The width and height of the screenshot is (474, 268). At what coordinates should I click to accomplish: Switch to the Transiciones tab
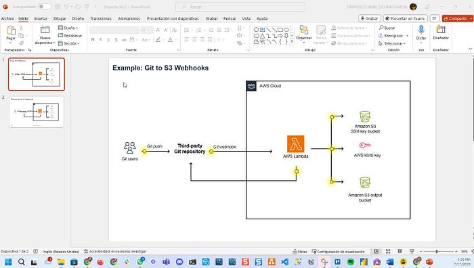coord(101,18)
